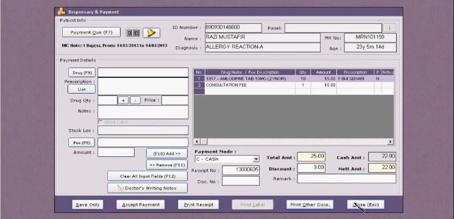Click the Cash Amt field
The width and height of the screenshot is (454, 219).
tap(382, 156)
